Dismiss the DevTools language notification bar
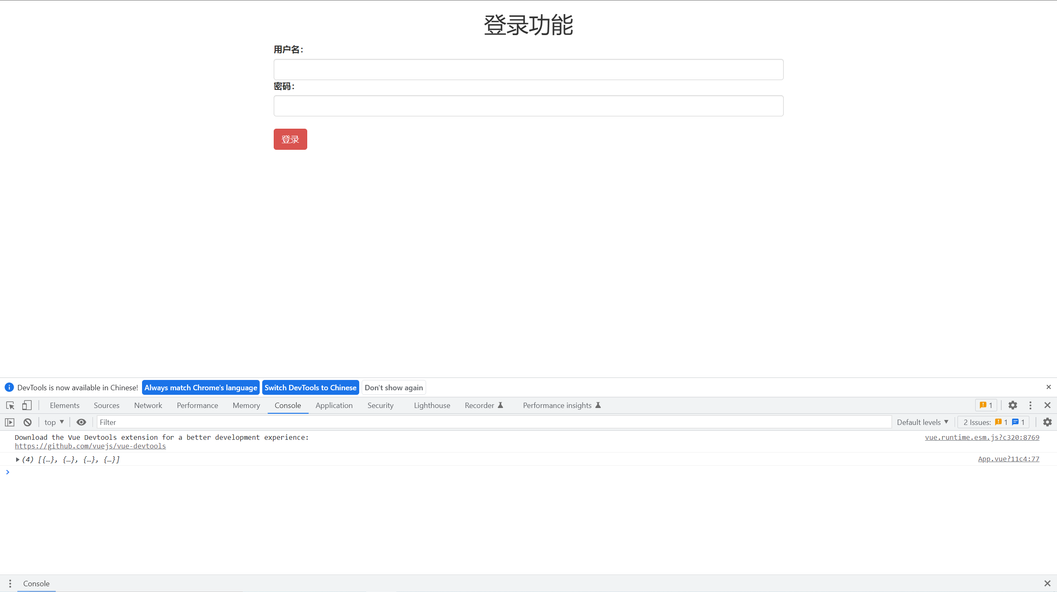Image resolution: width=1057 pixels, height=592 pixels. click(1048, 387)
